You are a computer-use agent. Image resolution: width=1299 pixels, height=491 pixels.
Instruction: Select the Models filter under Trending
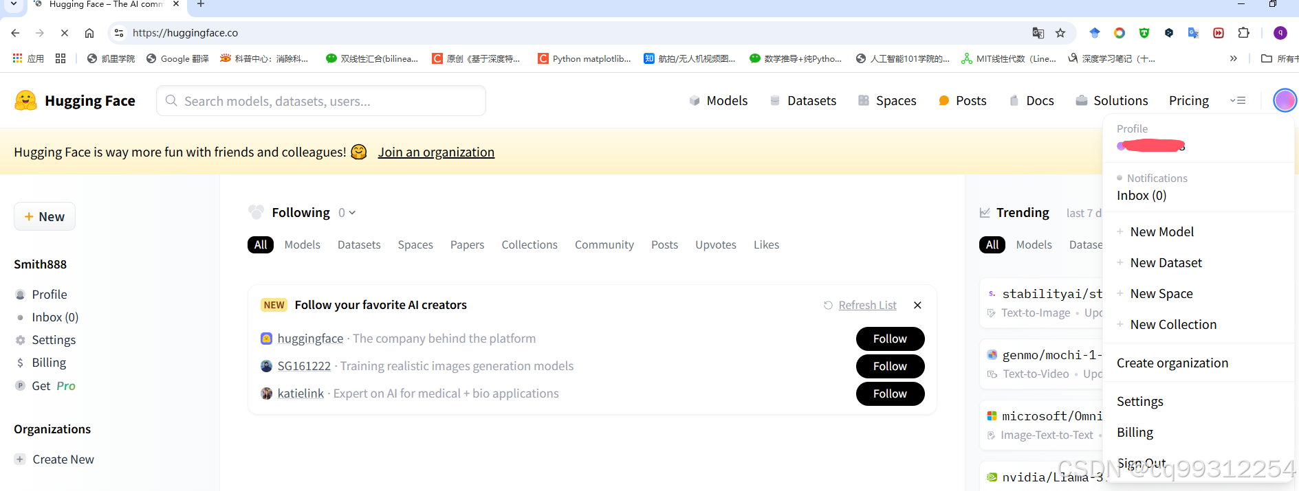point(1034,244)
